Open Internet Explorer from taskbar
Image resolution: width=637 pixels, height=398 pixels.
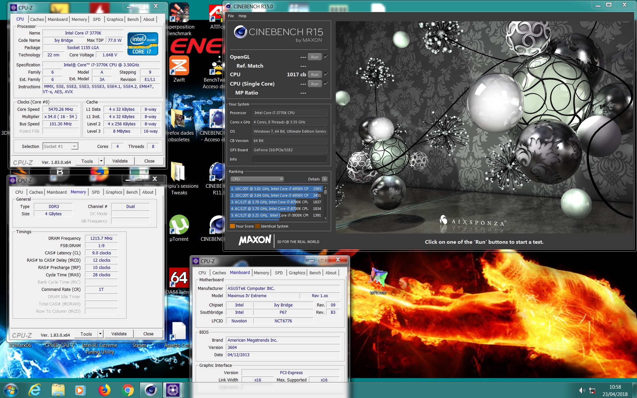coord(35,390)
